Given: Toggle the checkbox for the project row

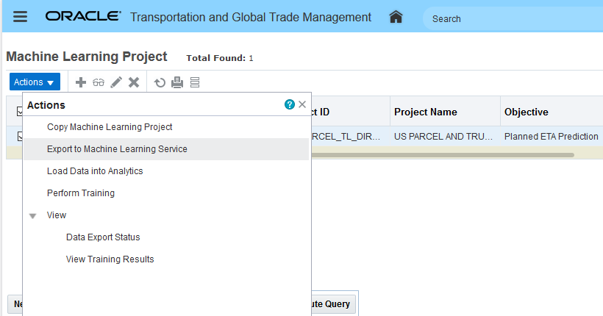Looking at the screenshot, I should click(20, 136).
